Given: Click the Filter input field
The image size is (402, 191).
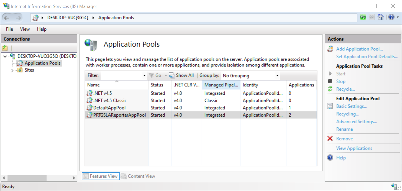Looking at the screenshot, I should pos(121,76).
